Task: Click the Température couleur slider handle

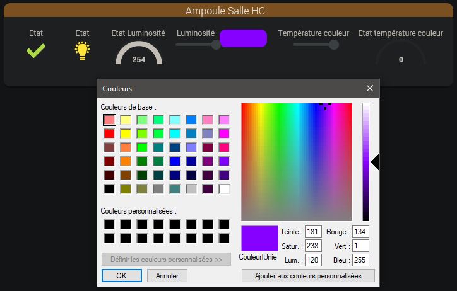Action: [334, 45]
